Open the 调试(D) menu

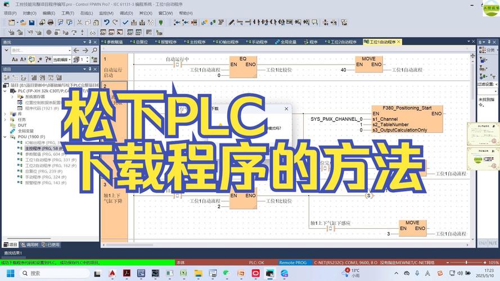(127, 13)
